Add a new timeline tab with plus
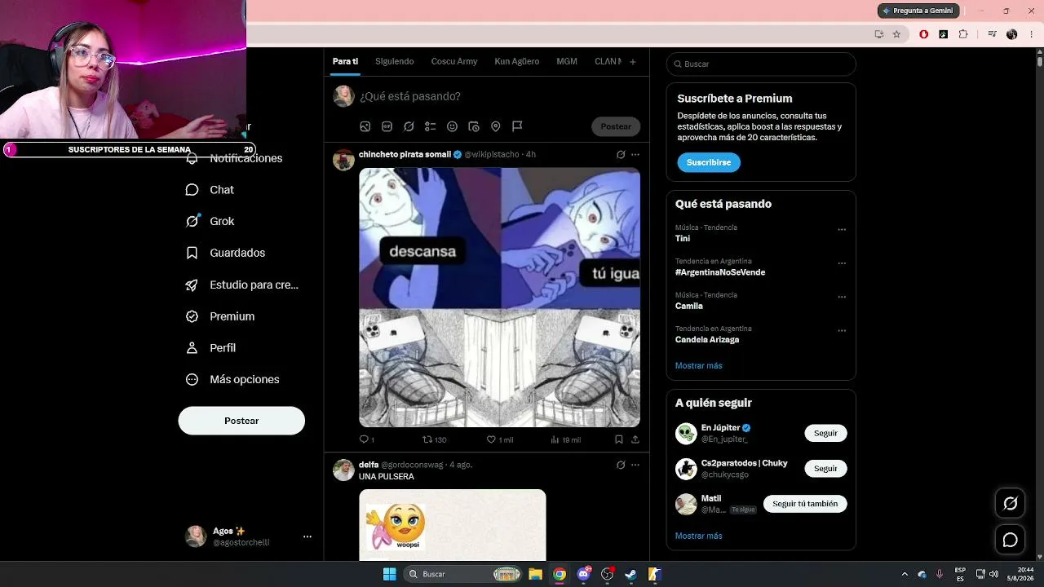Viewport: 1044px width, 587px height. [x=632, y=61]
